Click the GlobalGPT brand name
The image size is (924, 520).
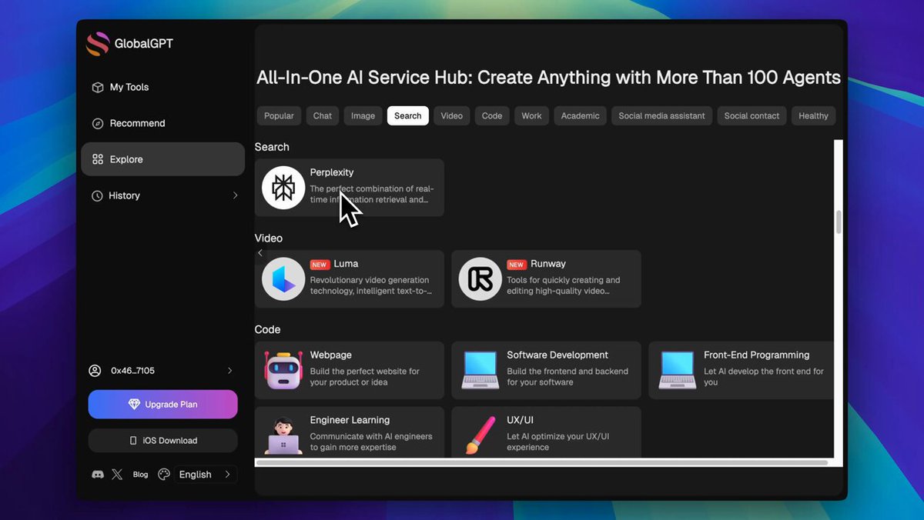(x=144, y=44)
